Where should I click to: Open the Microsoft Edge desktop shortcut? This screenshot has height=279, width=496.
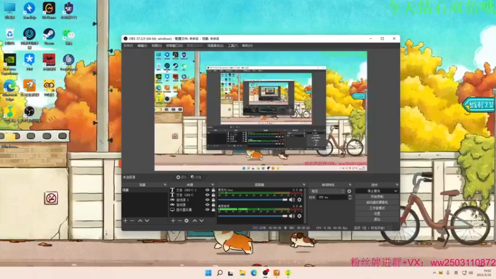[10, 89]
